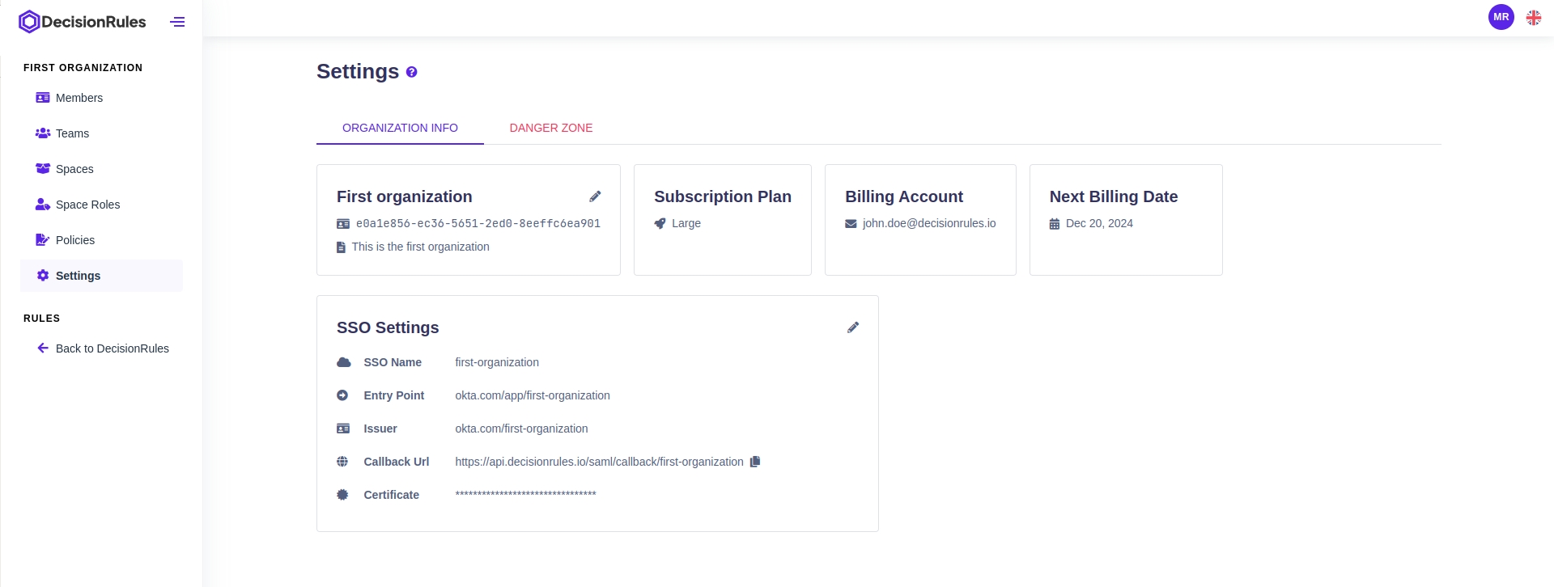This screenshot has width=1554, height=587.
Task: Click the masked Certificate value
Action: [x=525, y=494]
